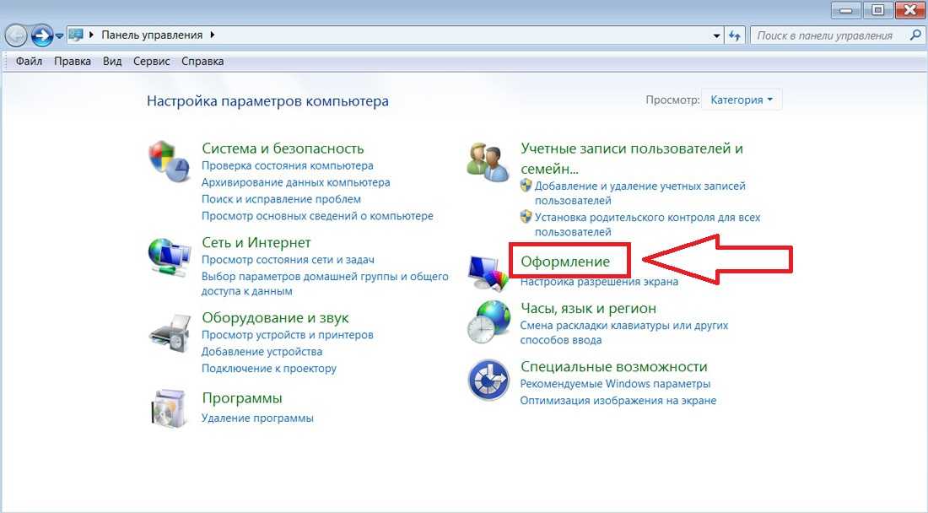This screenshot has width=928, height=513.
Task: Close the Control Panel window
Action: click(x=910, y=10)
